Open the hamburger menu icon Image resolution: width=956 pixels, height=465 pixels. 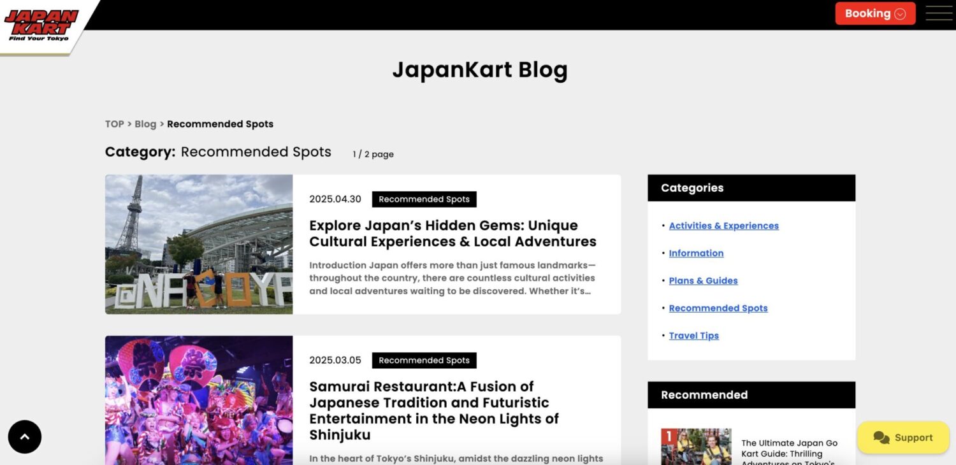pos(939,13)
